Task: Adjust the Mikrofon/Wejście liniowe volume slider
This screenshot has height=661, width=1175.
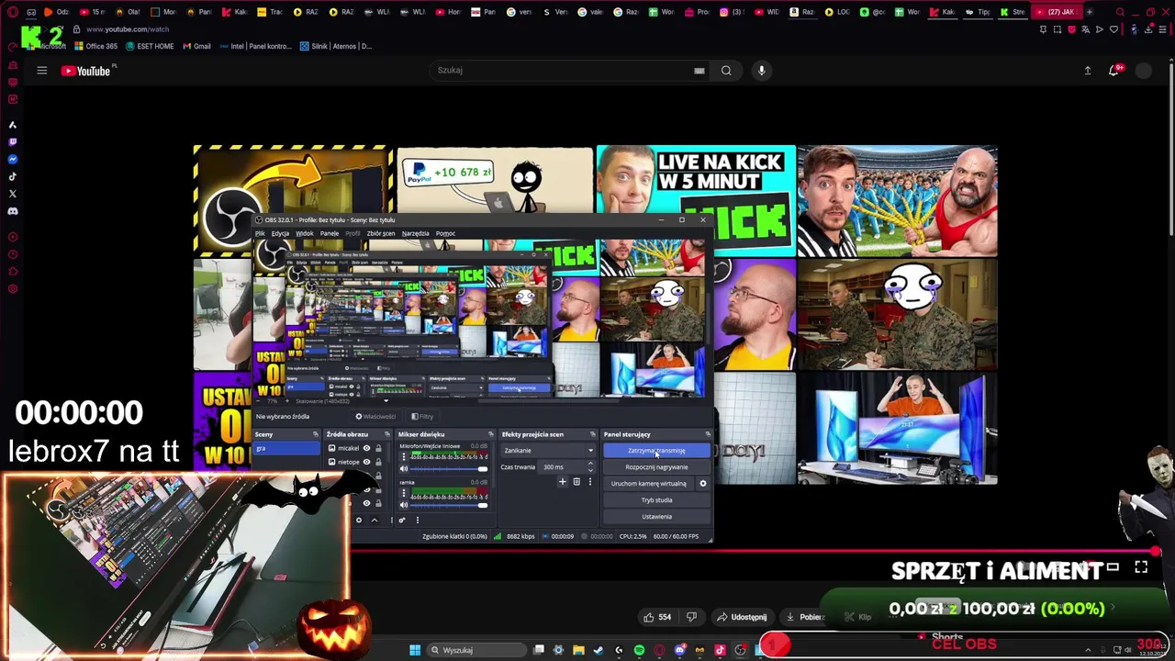Action: tap(449, 469)
